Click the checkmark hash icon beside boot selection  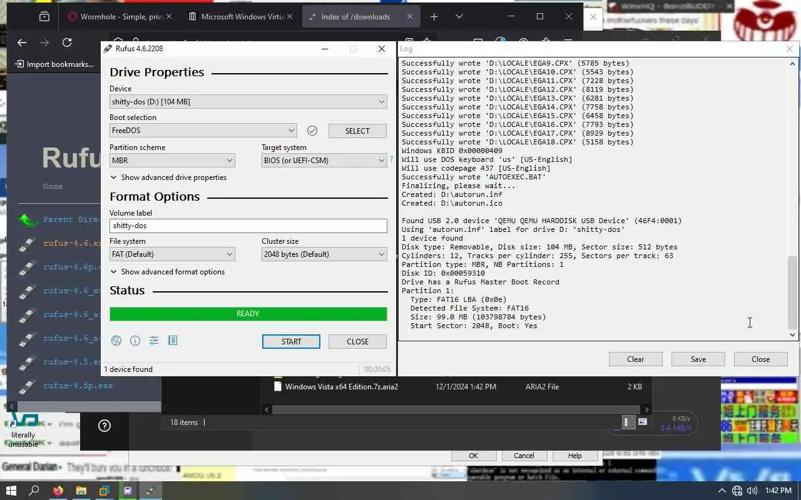point(312,131)
